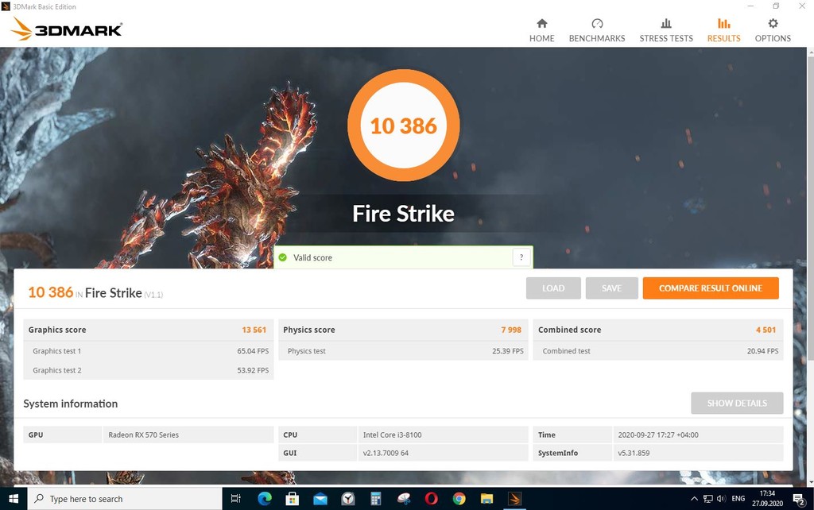814x510 pixels.
Task: Expand the hidden system tray icons
Action: click(694, 499)
